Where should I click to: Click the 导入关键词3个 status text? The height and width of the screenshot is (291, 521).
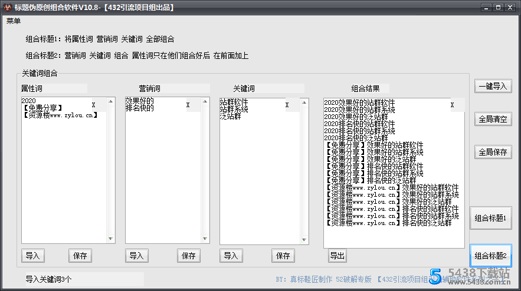click(x=49, y=279)
